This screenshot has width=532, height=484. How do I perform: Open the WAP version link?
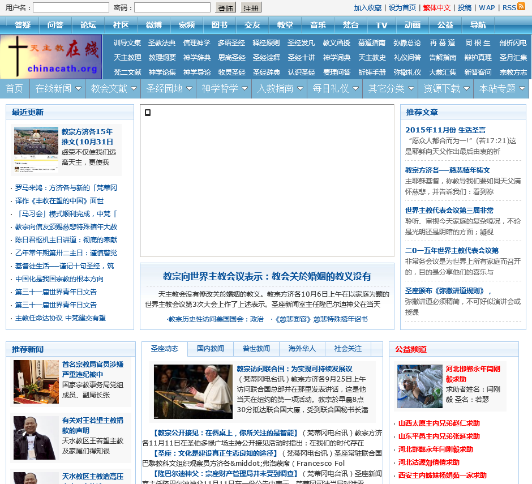pos(487,7)
